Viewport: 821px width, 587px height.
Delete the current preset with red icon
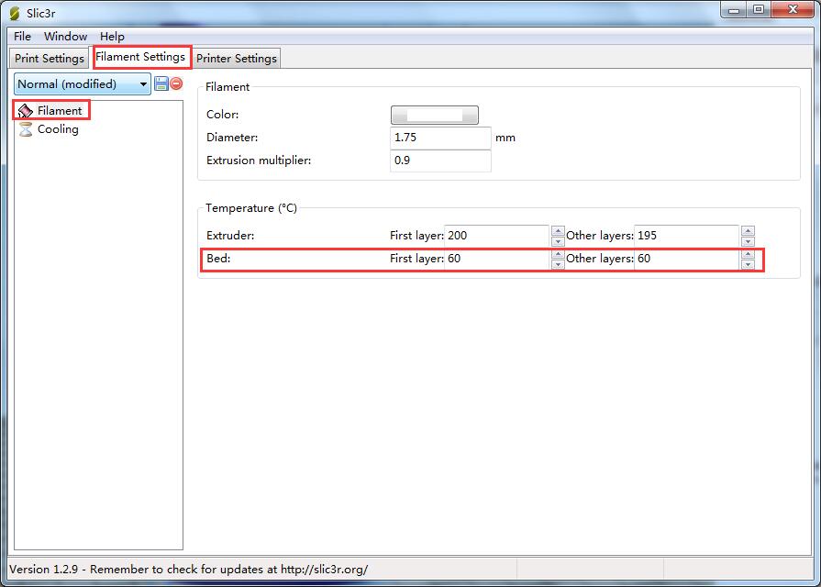coord(176,83)
